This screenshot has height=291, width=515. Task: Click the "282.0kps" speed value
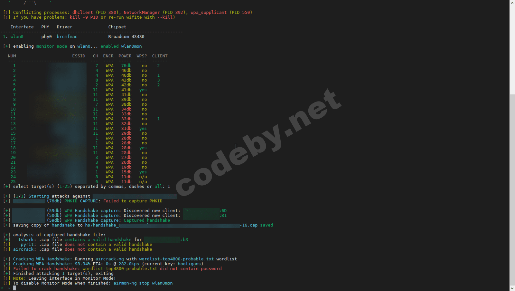[x=129, y=264]
